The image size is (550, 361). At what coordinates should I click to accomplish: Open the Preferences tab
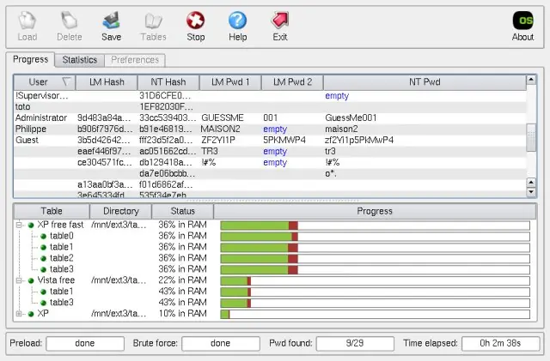coord(135,60)
